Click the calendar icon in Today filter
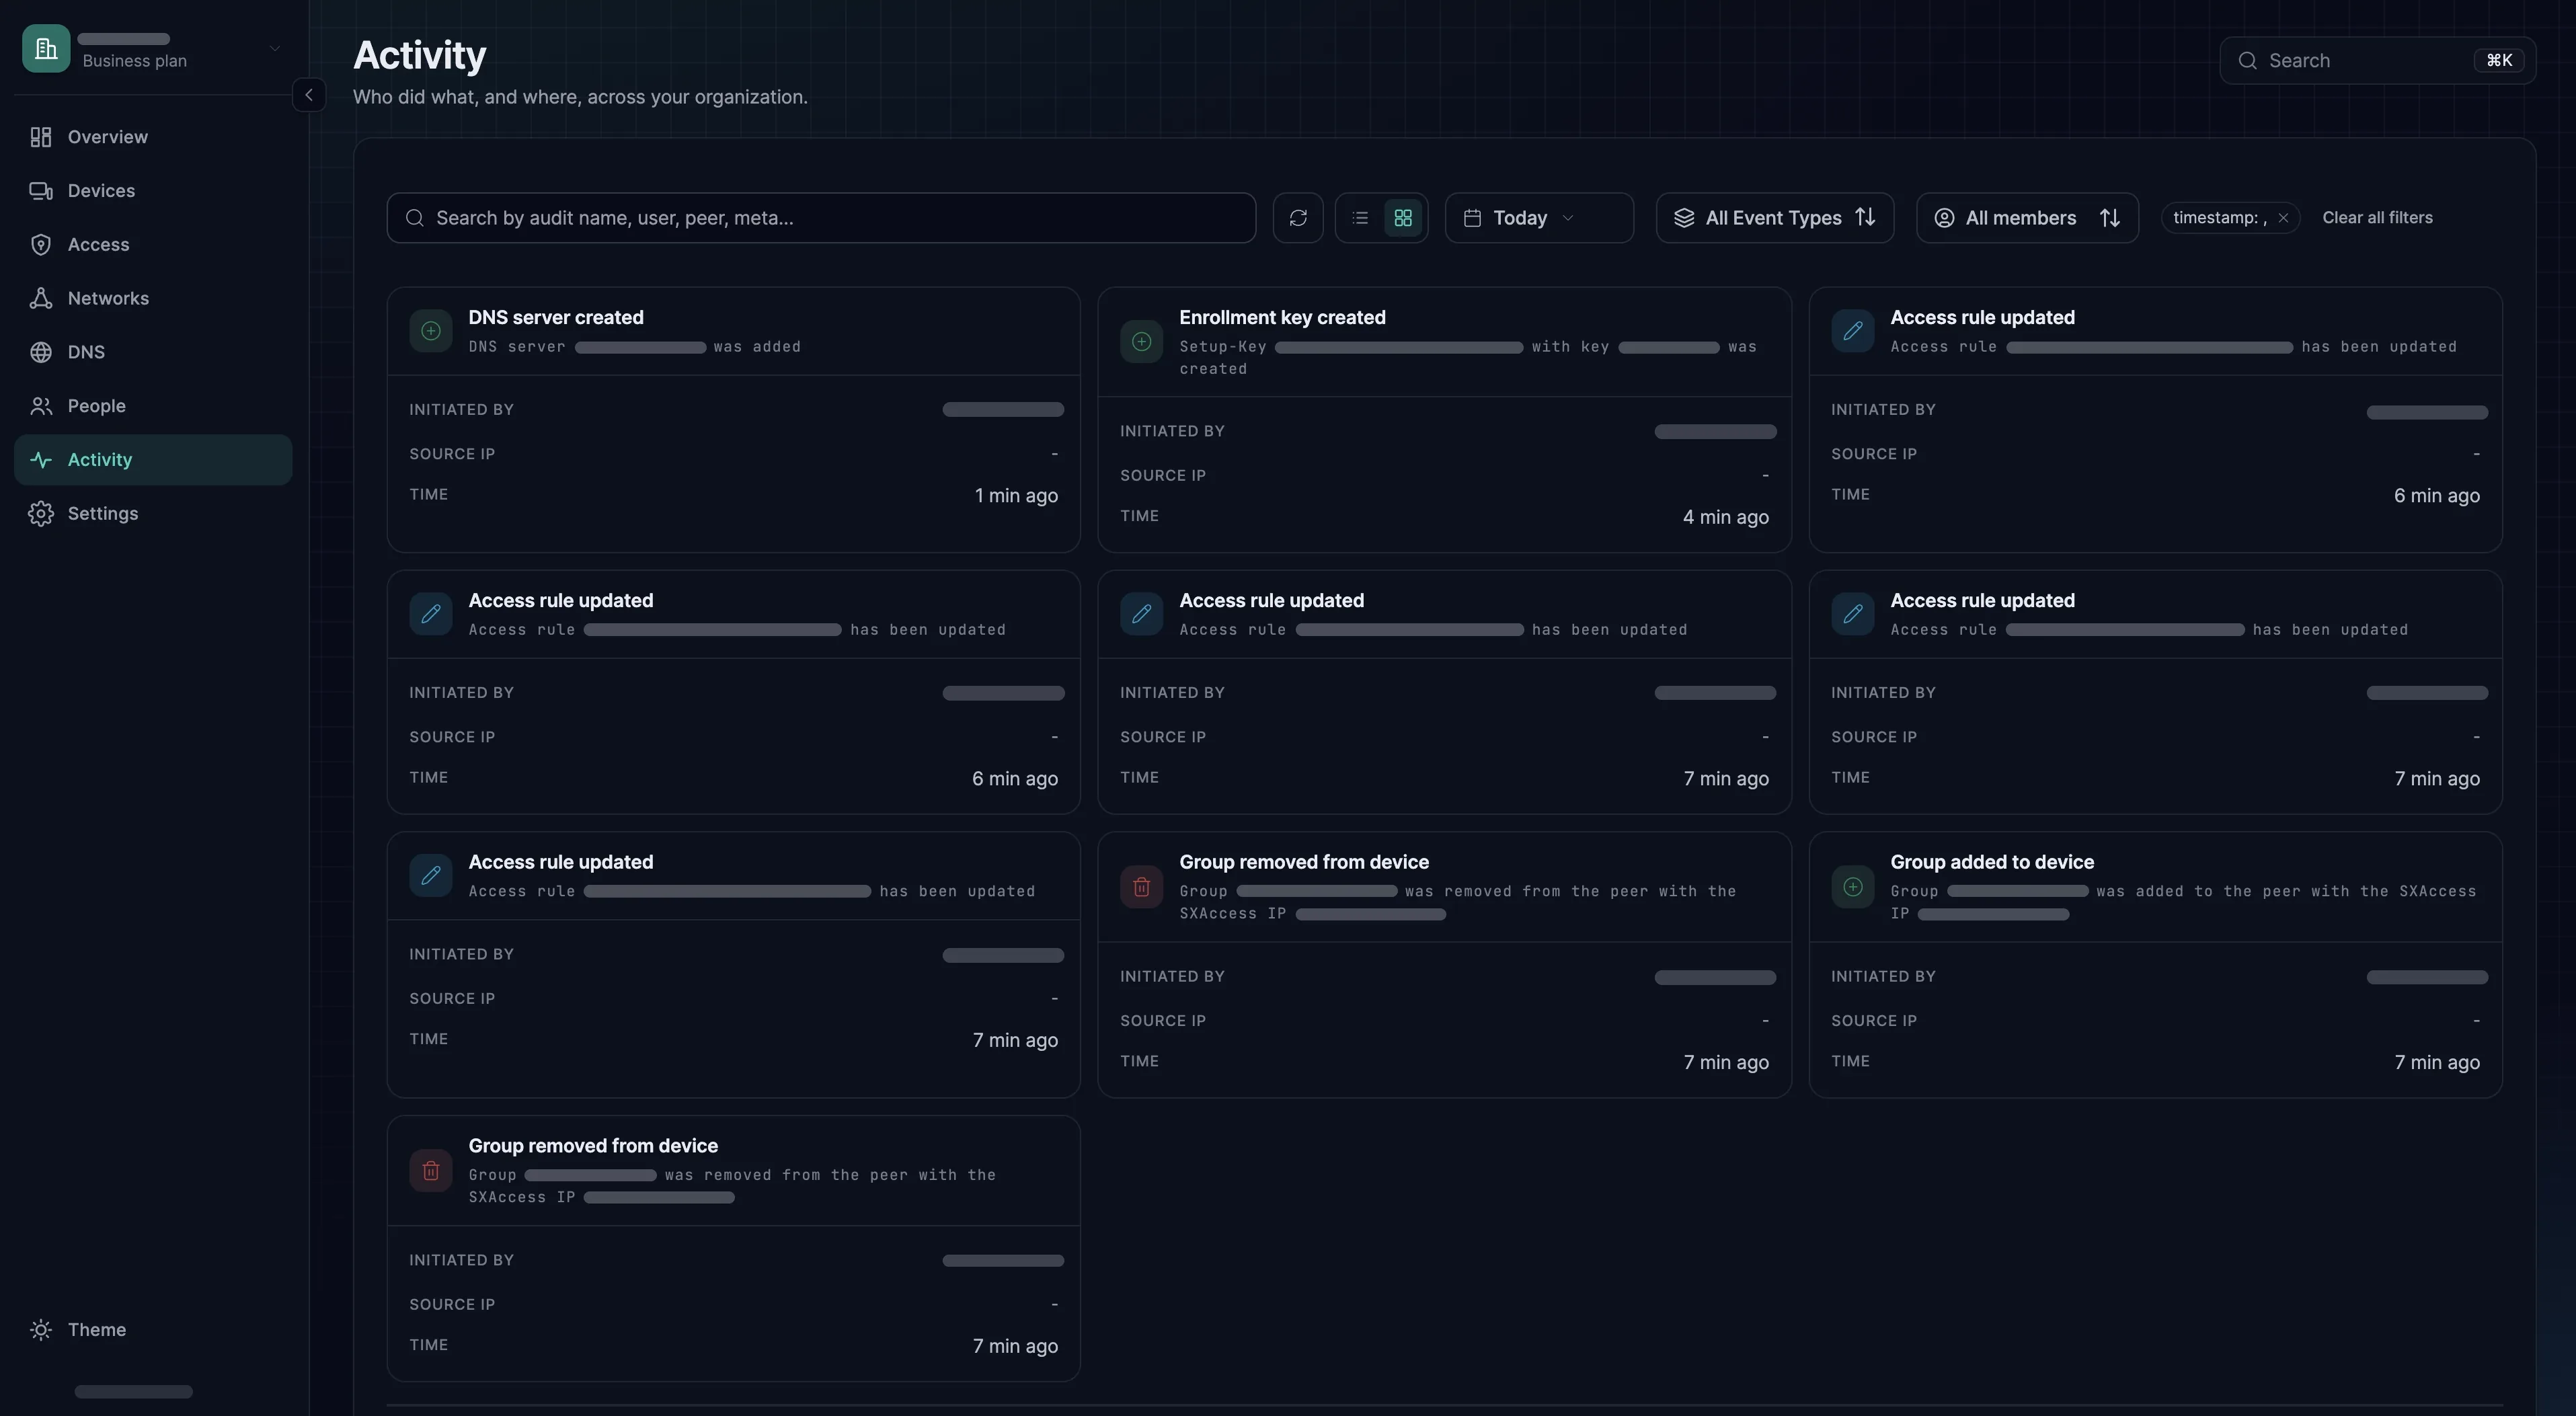 [1472, 218]
